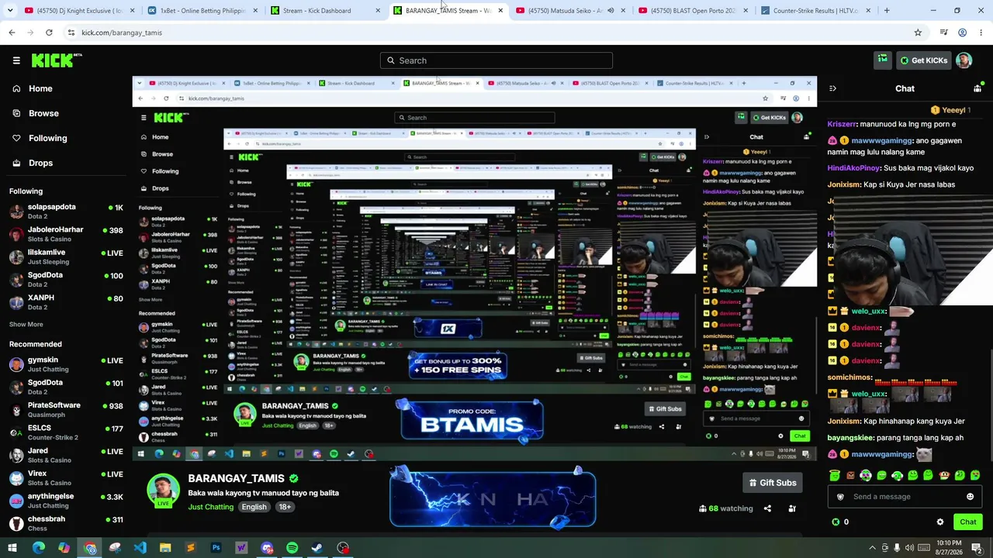Click the BARANGAY_TAMIS streamer avatar

click(163, 491)
